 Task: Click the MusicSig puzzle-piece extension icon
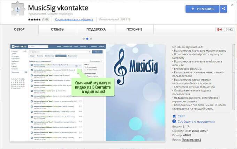(18, 9)
